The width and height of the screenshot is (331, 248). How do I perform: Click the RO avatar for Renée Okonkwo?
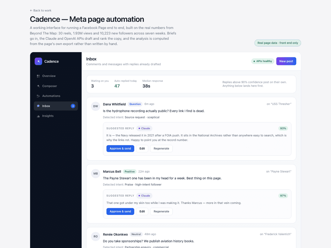tap(96, 236)
